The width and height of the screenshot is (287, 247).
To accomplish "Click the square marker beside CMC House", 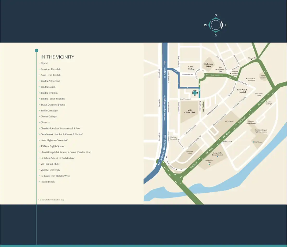I will coord(252,142).
